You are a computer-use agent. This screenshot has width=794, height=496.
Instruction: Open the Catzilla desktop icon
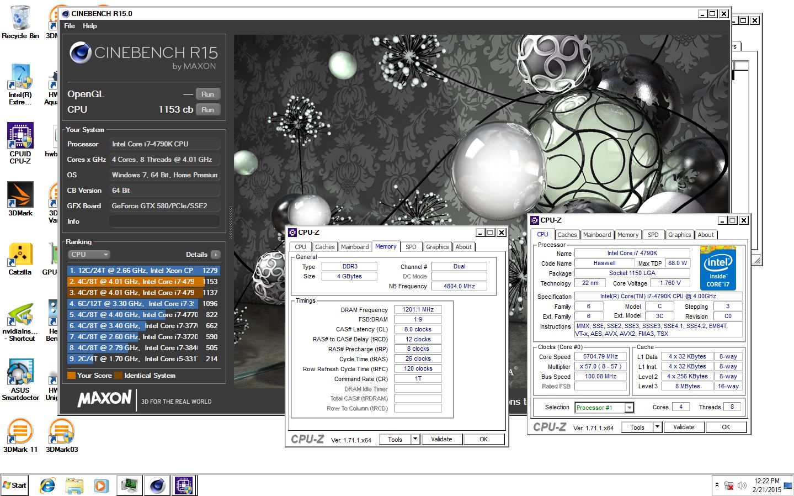(20, 258)
